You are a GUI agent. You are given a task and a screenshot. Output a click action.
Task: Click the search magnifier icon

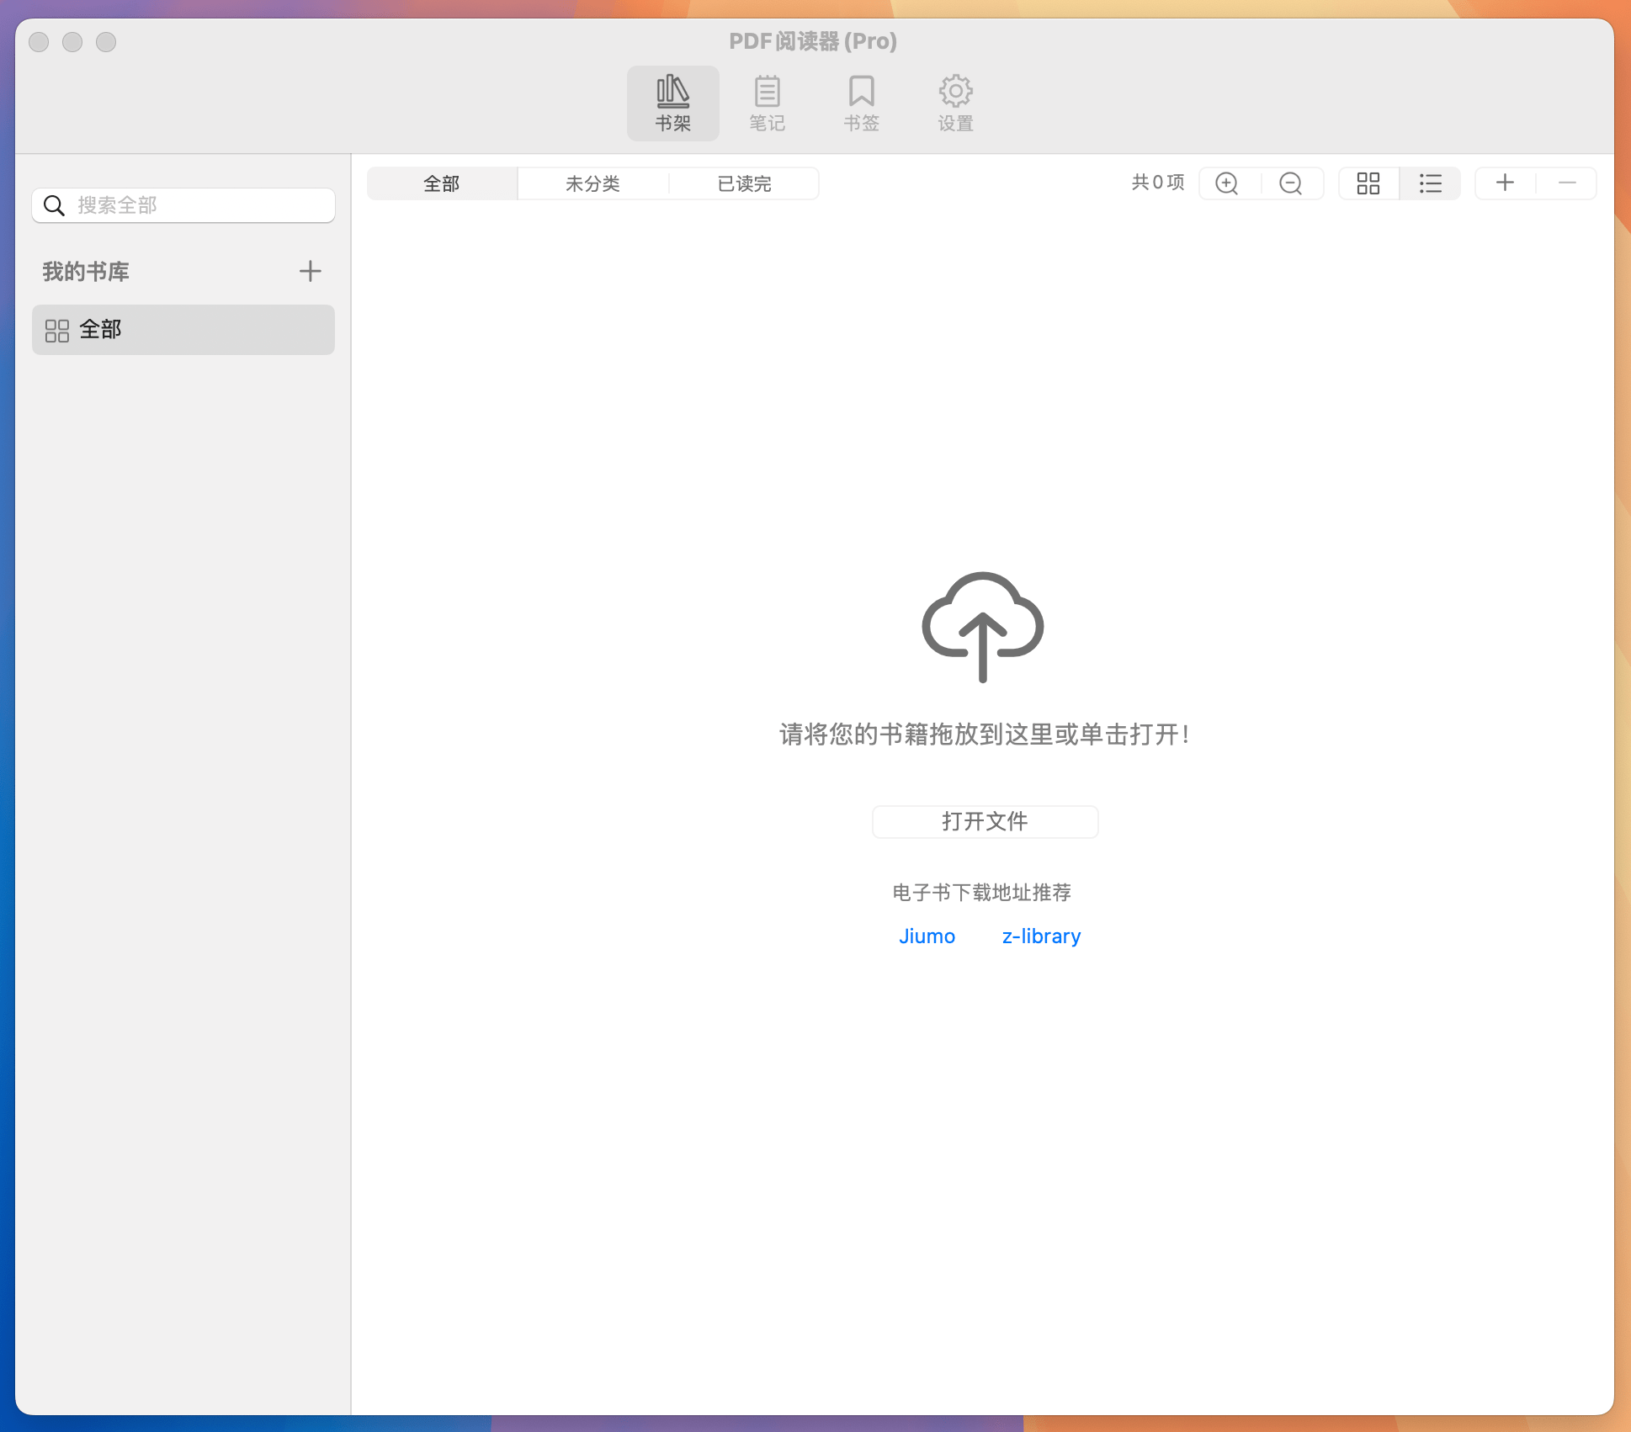click(54, 204)
